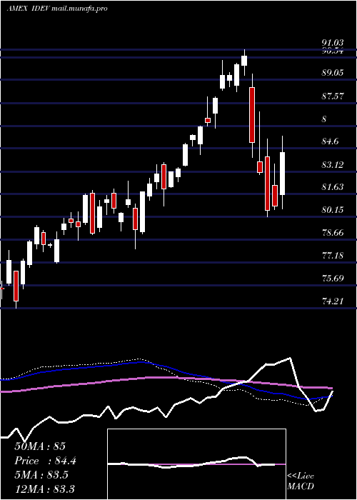Click the 75.69 price level label

[x=333, y=279]
